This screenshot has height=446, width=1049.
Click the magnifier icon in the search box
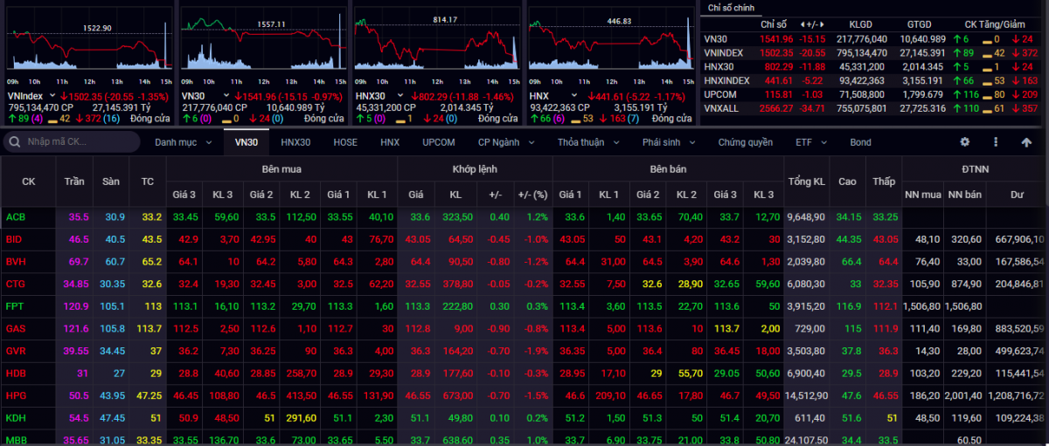coord(14,141)
